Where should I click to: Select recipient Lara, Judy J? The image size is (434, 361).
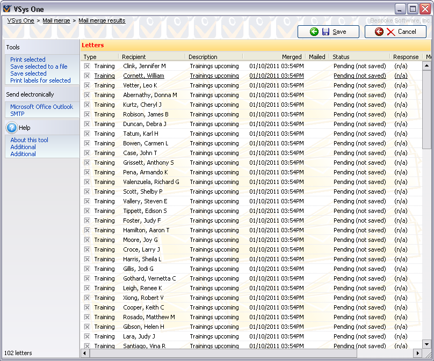pyautogui.click(x=139, y=336)
